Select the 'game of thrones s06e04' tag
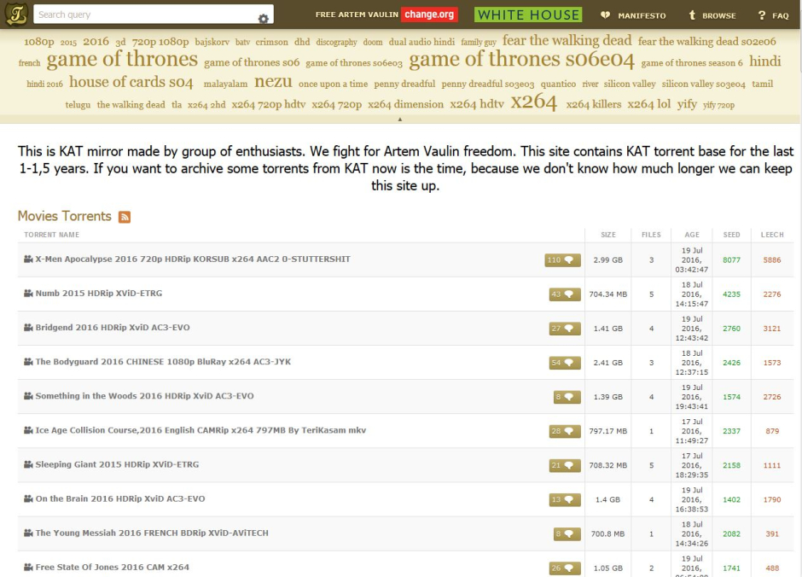This screenshot has height=577, width=802. 521,61
